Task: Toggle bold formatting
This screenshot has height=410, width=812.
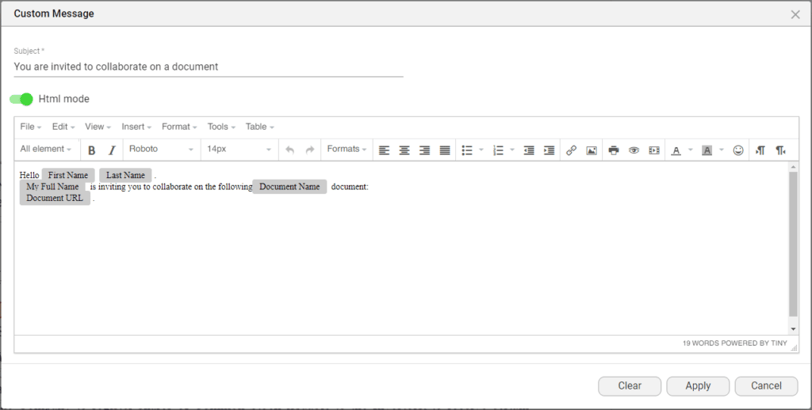Action: (92, 150)
